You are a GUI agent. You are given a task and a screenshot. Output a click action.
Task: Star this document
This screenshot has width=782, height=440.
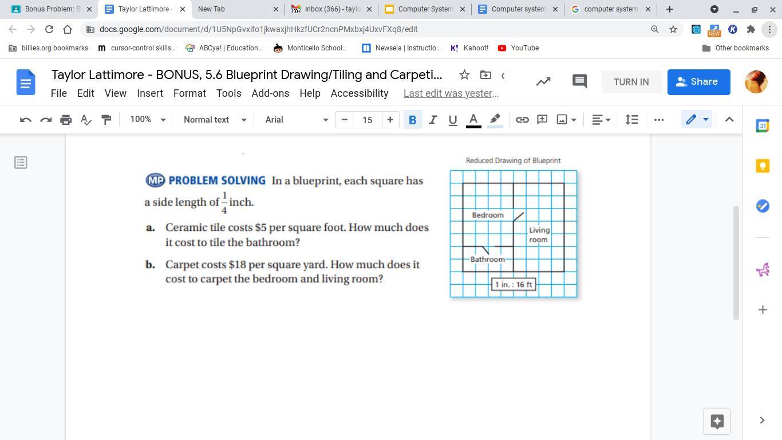pos(464,75)
